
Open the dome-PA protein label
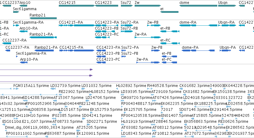(x=190, y=47)
